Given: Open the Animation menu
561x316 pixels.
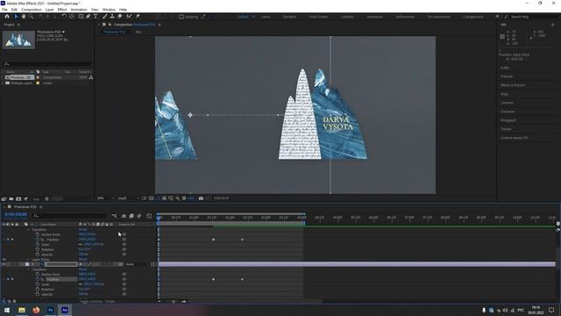Looking at the screenshot, I should 79,10.
